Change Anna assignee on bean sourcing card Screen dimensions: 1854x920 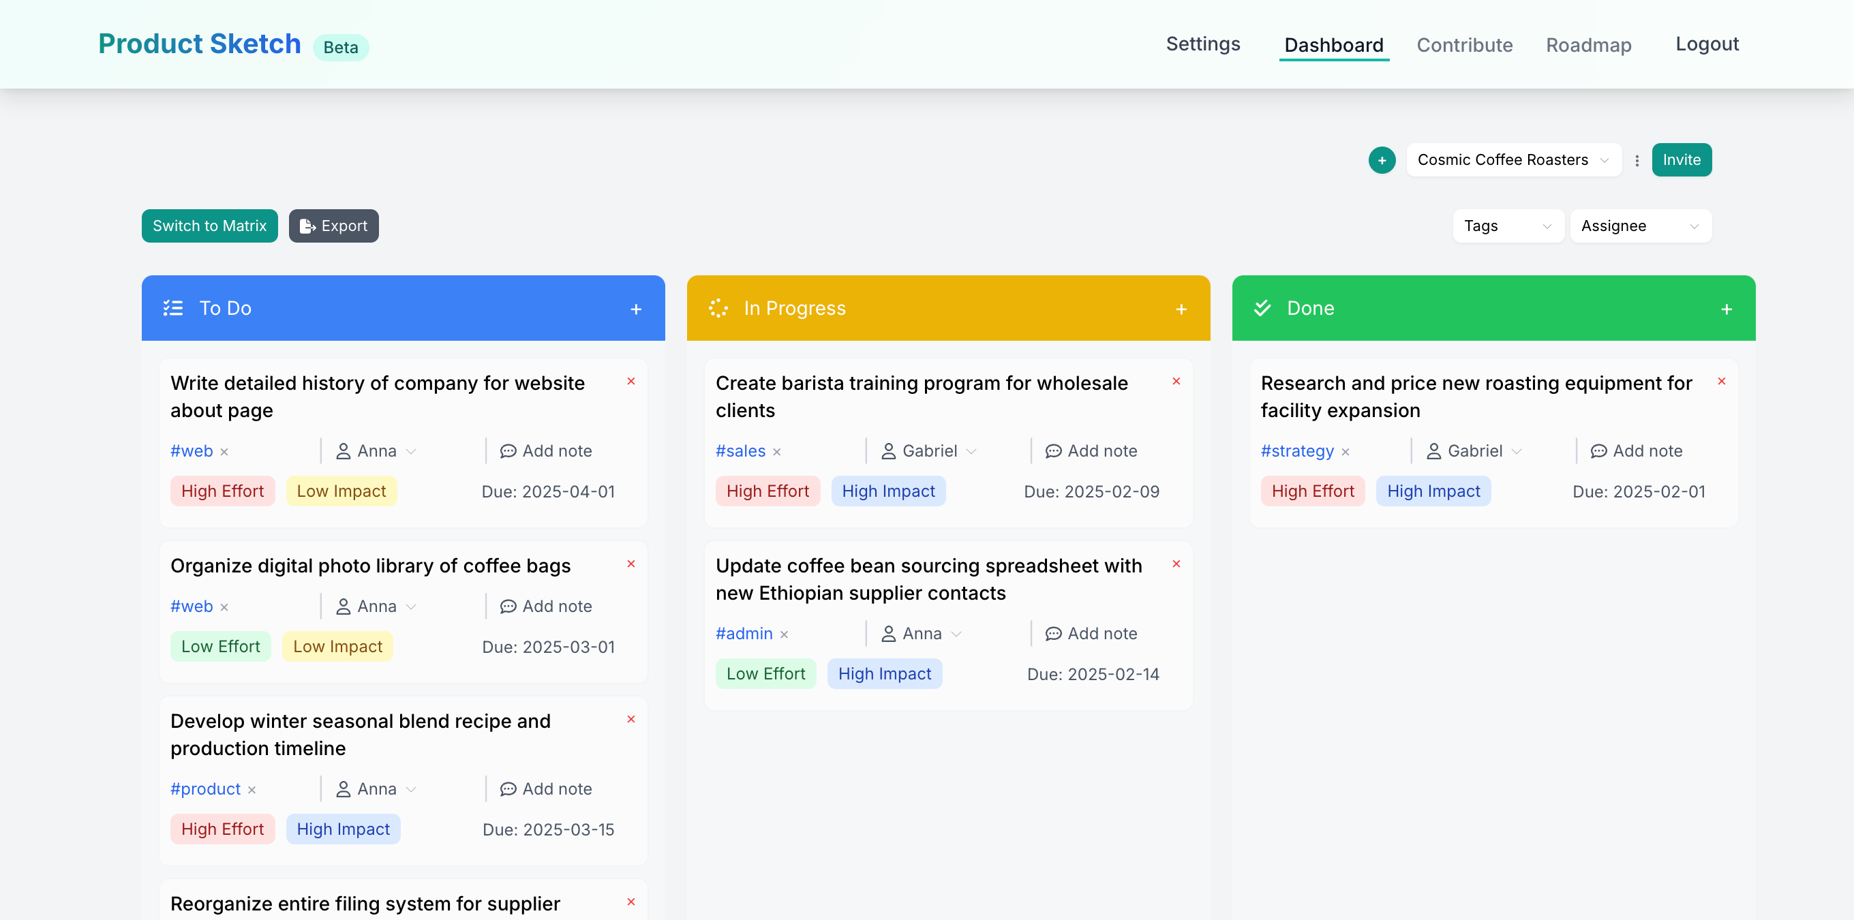pyautogui.click(x=922, y=634)
